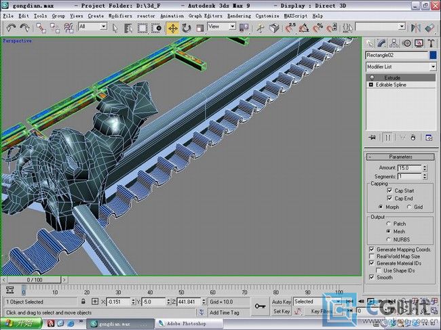This screenshot has height=330, width=441.
Task: Open the Select by Name dialog
Action: point(128,28)
